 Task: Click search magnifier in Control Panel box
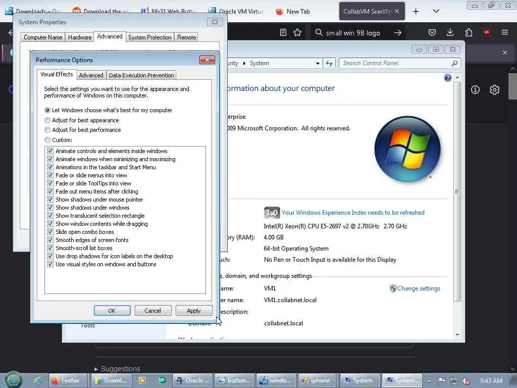[x=454, y=63]
